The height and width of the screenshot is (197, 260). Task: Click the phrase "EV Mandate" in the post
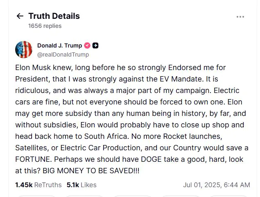pyautogui.click(x=185, y=79)
